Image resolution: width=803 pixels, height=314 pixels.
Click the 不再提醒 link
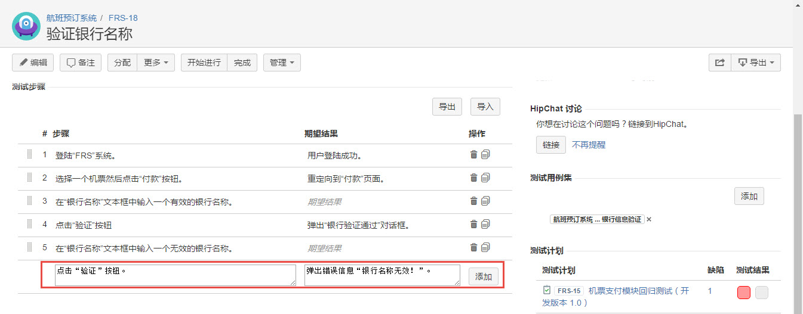(589, 145)
